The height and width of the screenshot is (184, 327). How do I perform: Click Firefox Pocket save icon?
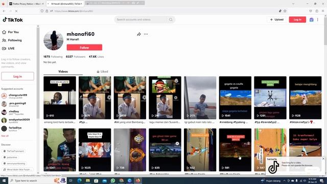pos(311,11)
